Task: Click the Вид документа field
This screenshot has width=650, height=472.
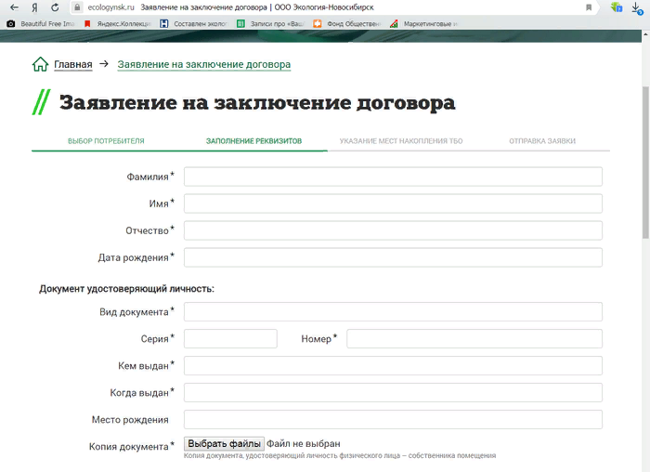Action: [393, 311]
